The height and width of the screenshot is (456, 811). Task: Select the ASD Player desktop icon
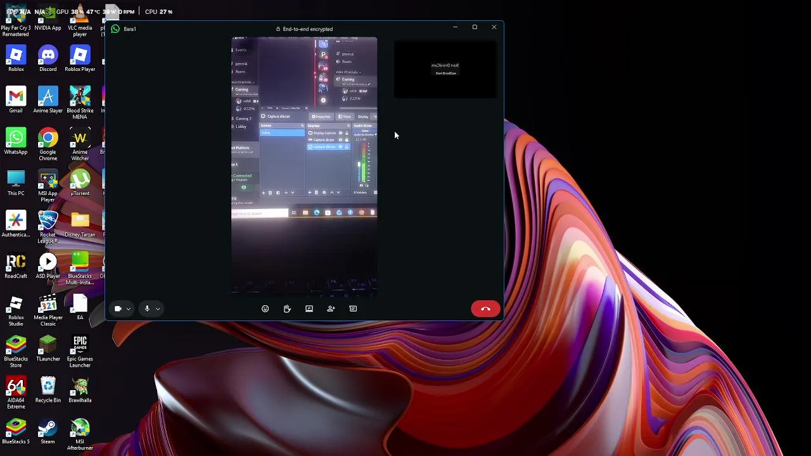[x=48, y=265]
